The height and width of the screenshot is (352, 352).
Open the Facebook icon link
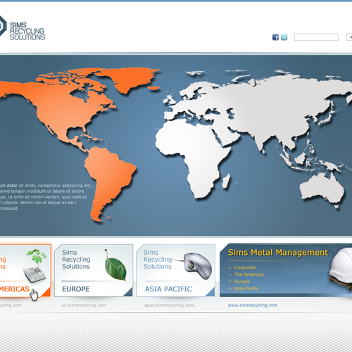[x=275, y=37]
